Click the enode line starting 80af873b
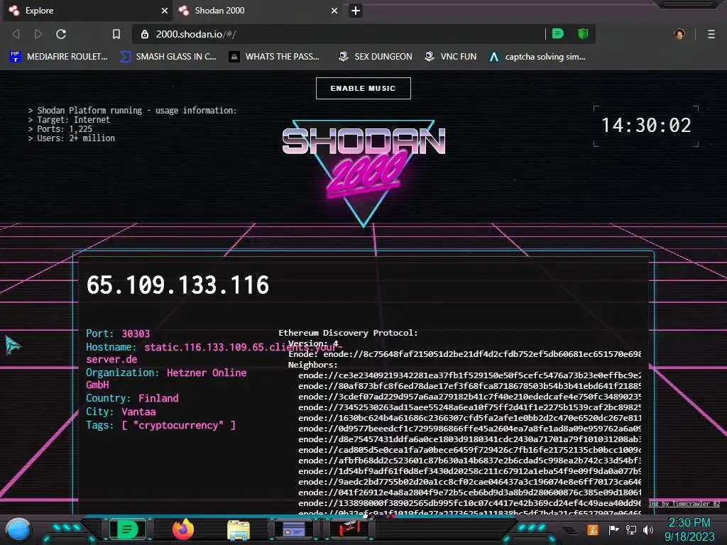 tap(470, 385)
